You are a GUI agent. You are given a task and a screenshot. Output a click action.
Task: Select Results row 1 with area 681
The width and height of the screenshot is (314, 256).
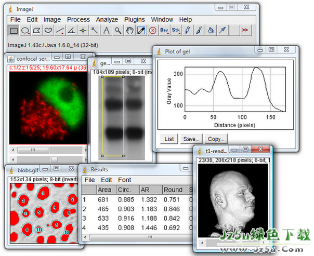(x=137, y=199)
